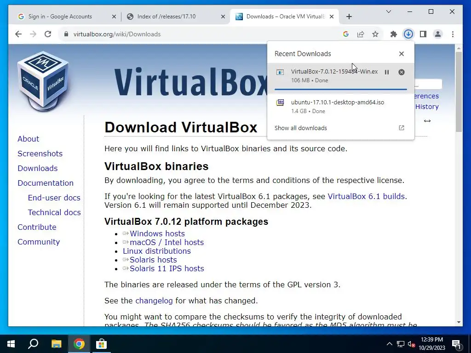Close the Recent Downloads popup
This screenshot has height=353, width=471.
[401, 54]
